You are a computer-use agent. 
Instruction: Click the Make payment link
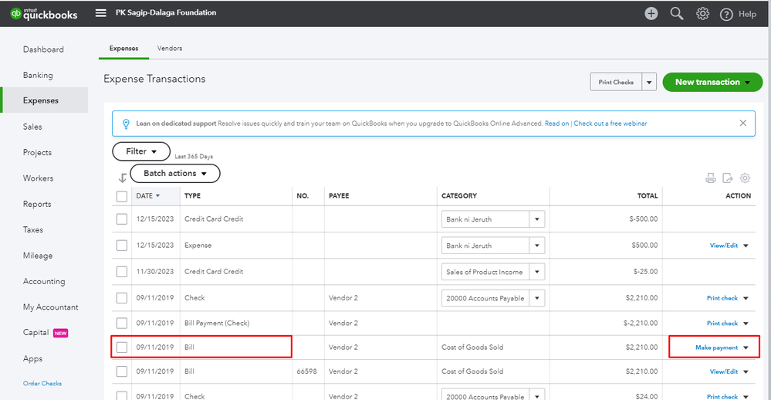[716, 347]
